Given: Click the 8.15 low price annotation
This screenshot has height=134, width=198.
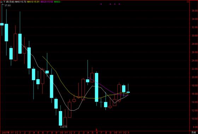Looking at the screenshot, I should (x=64, y=127).
